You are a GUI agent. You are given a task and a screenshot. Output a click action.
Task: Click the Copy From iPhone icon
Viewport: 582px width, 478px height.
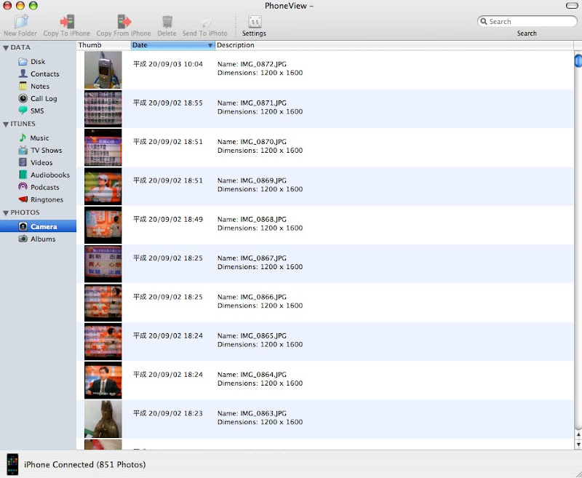[x=124, y=22]
